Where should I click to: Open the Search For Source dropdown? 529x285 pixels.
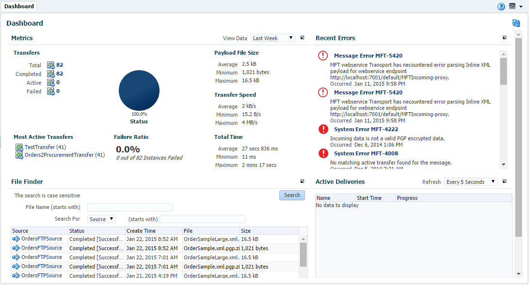coord(102,219)
